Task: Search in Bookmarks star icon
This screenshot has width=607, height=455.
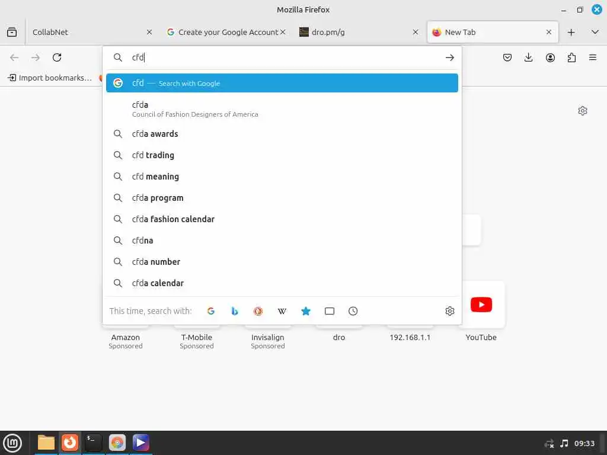Action: [x=306, y=311]
